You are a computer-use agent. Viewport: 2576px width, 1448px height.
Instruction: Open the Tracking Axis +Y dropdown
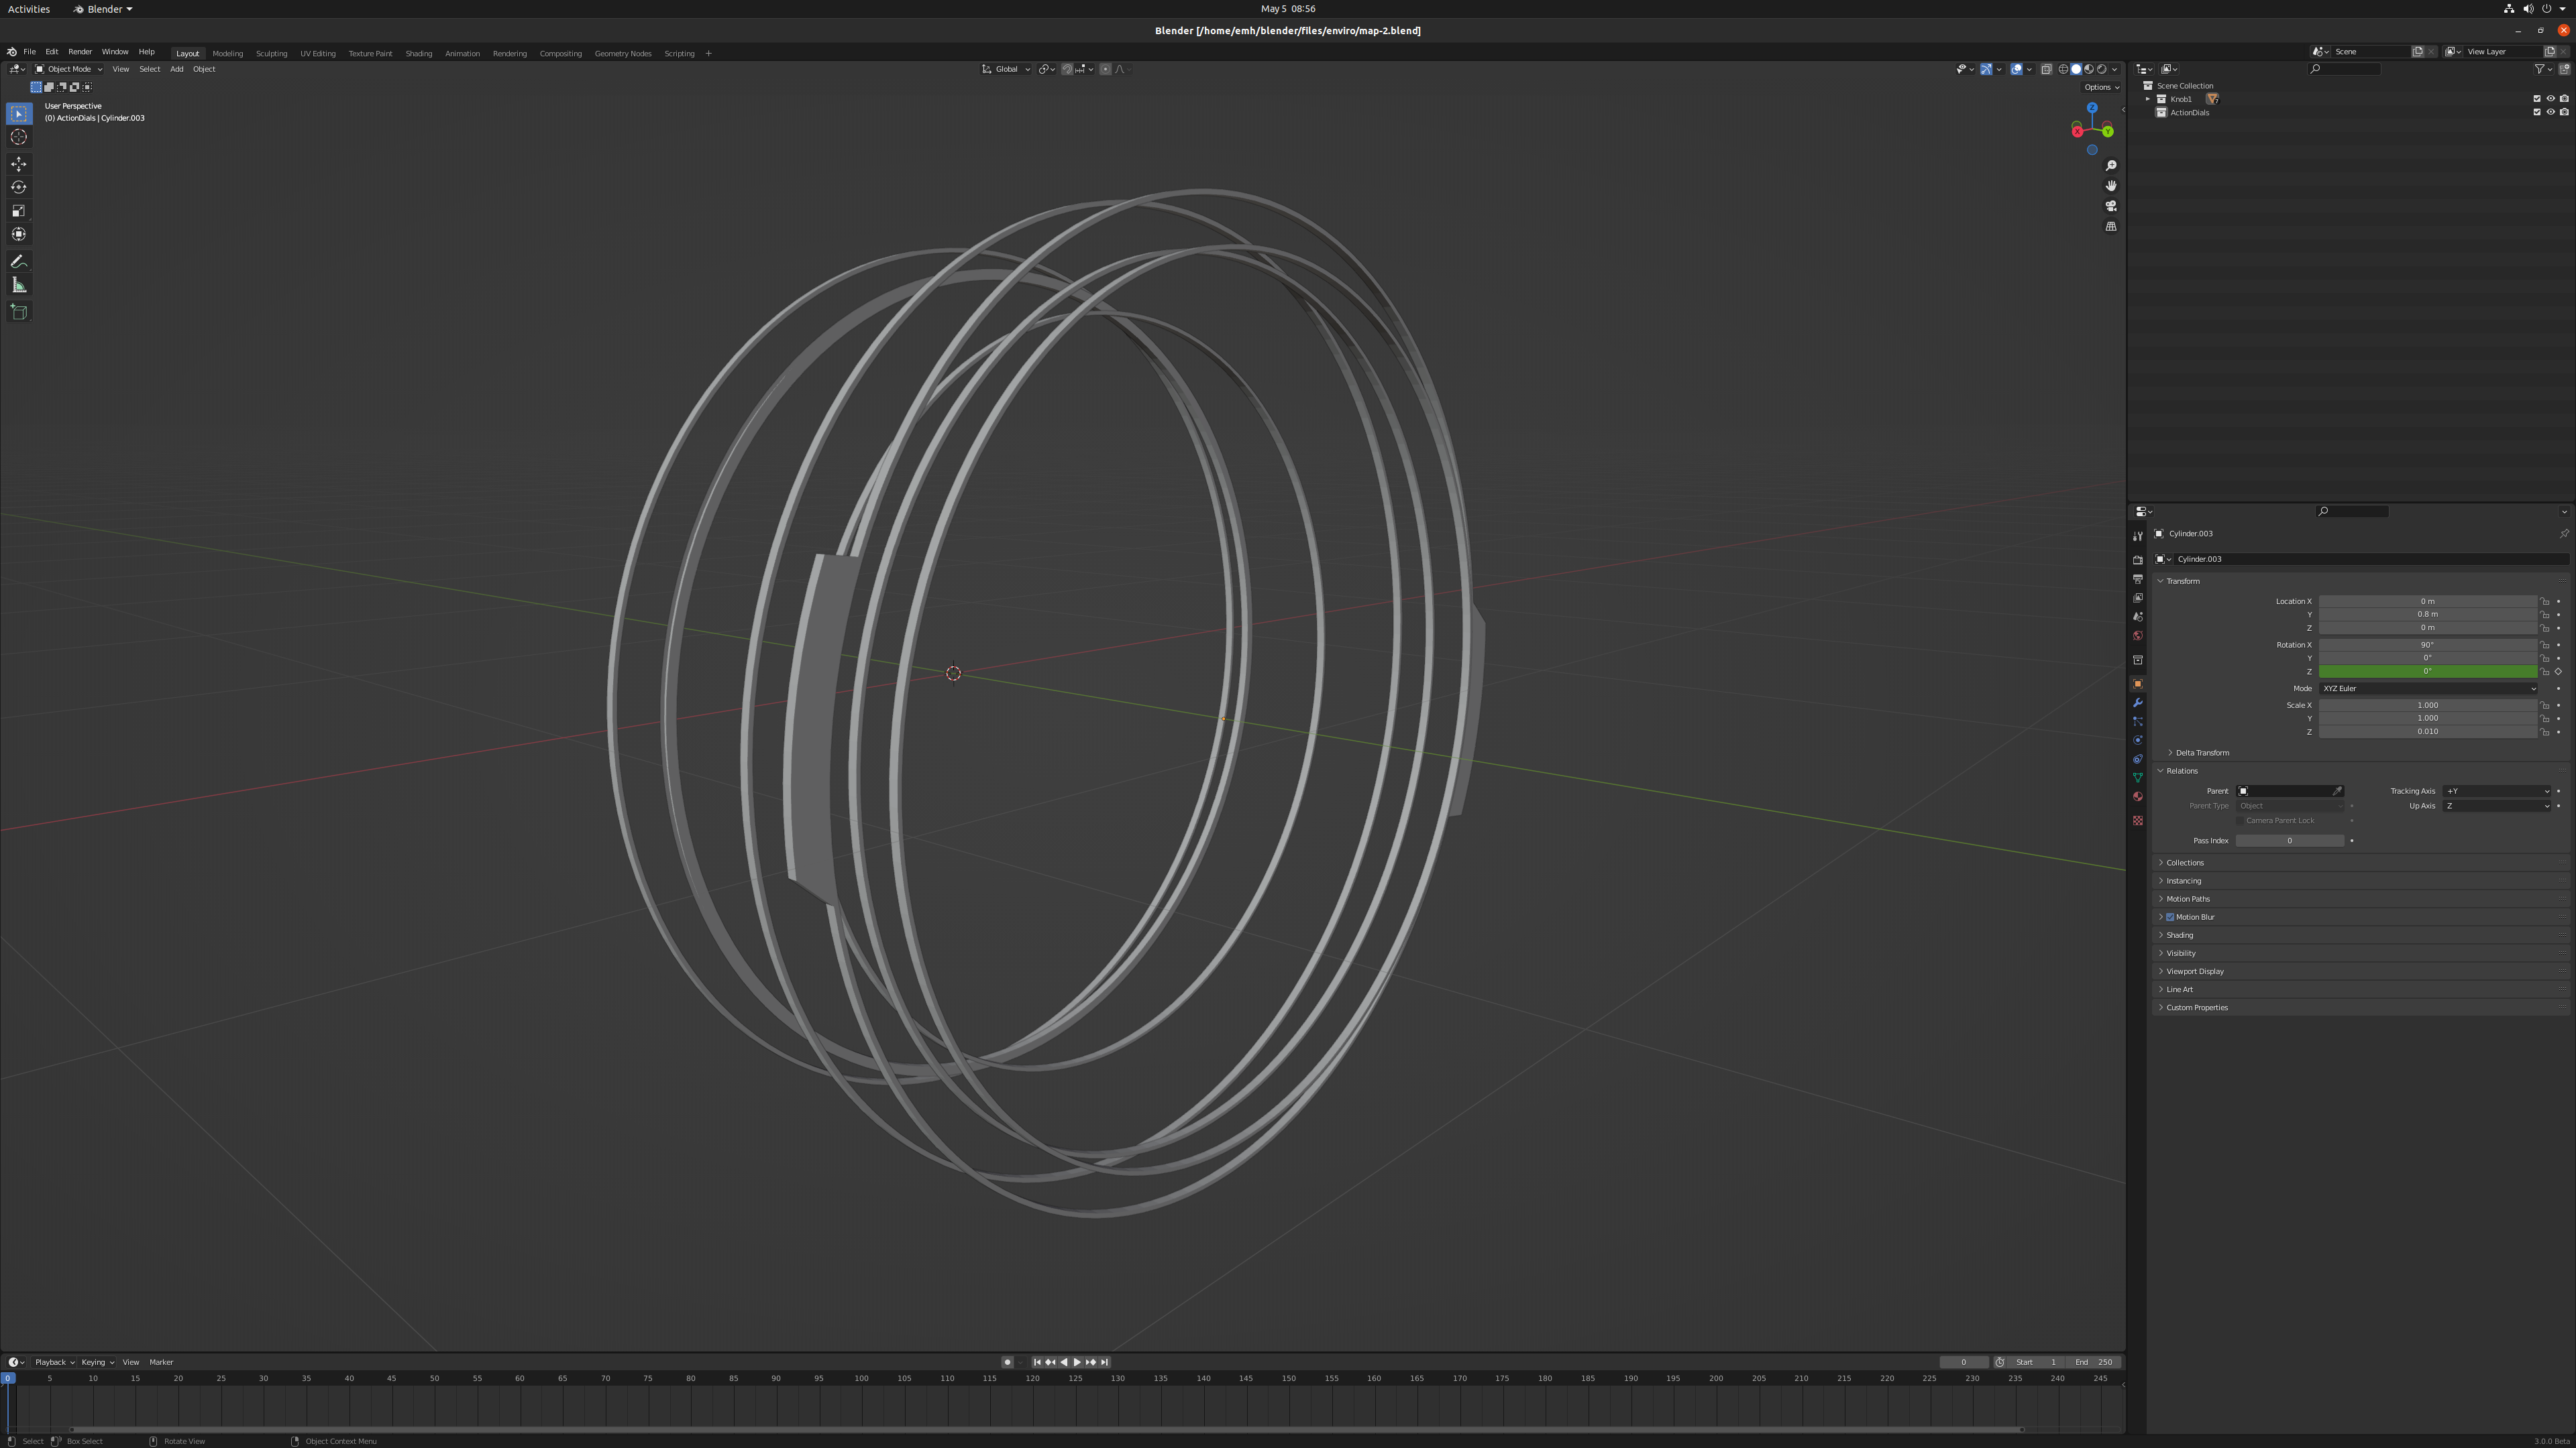pyautogui.click(x=2496, y=792)
